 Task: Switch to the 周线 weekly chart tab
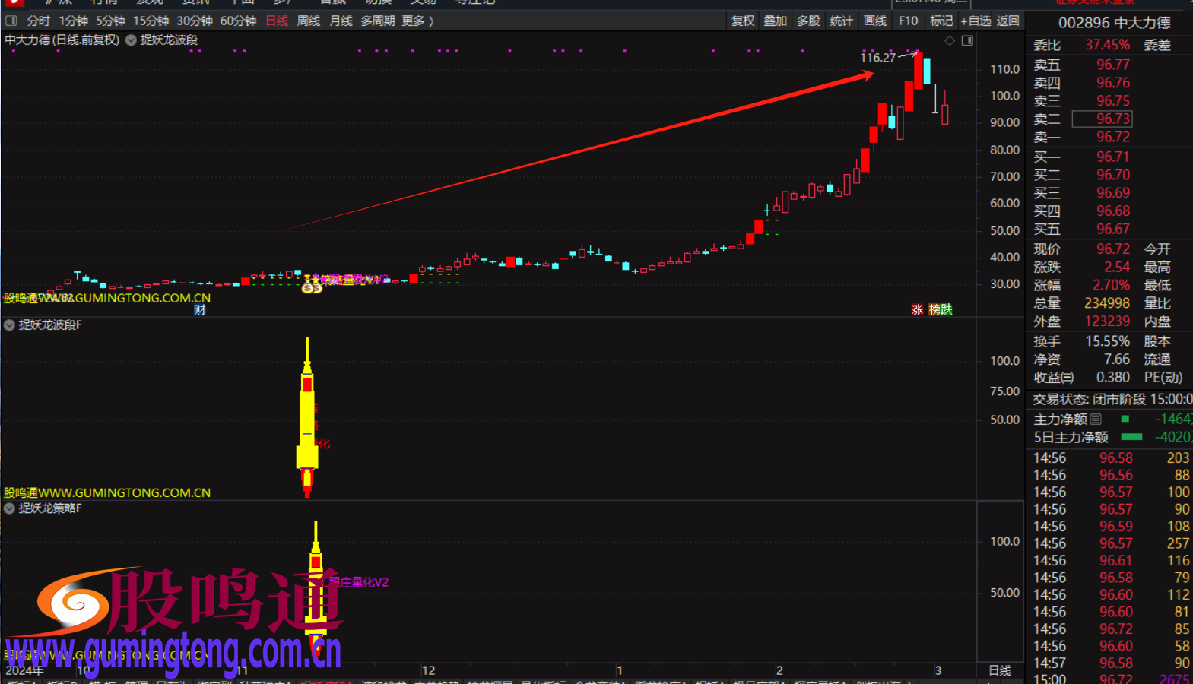click(x=308, y=21)
